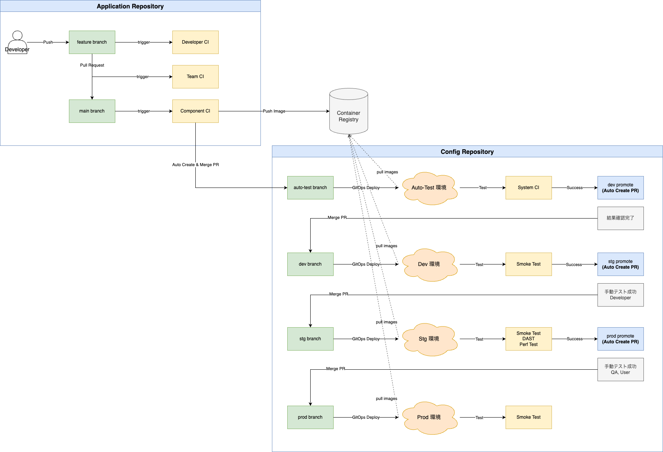The width and height of the screenshot is (663, 452).
Task: Click pull images label above Stg 環境
Action: click(x=386, y=322)
